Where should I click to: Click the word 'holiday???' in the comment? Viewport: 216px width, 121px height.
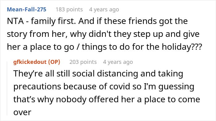pyautogui.click(x=182, y=47)
